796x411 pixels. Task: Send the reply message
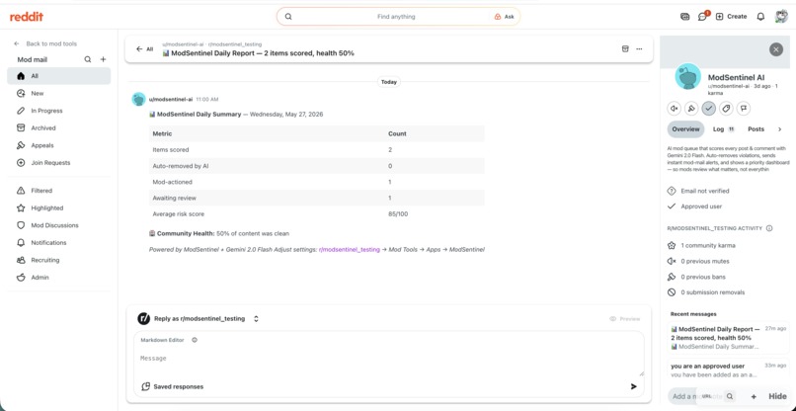click(x=634, y=386)
